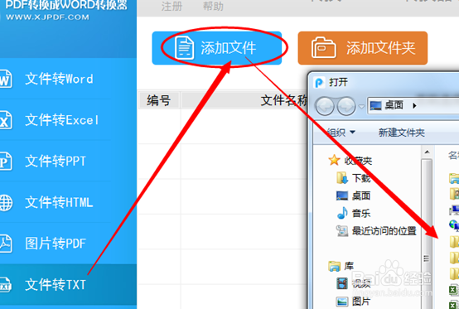Viewport: 459px width, 309px height.
Task: Click the 最近访问的位置 icon
Action: (342, 231)
